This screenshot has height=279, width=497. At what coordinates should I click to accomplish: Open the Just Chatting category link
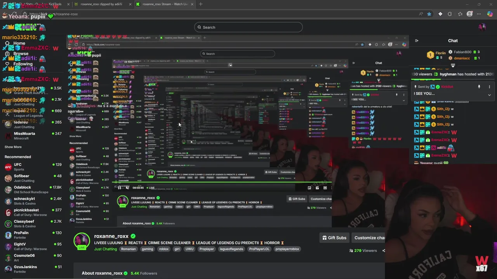[105, 249]
